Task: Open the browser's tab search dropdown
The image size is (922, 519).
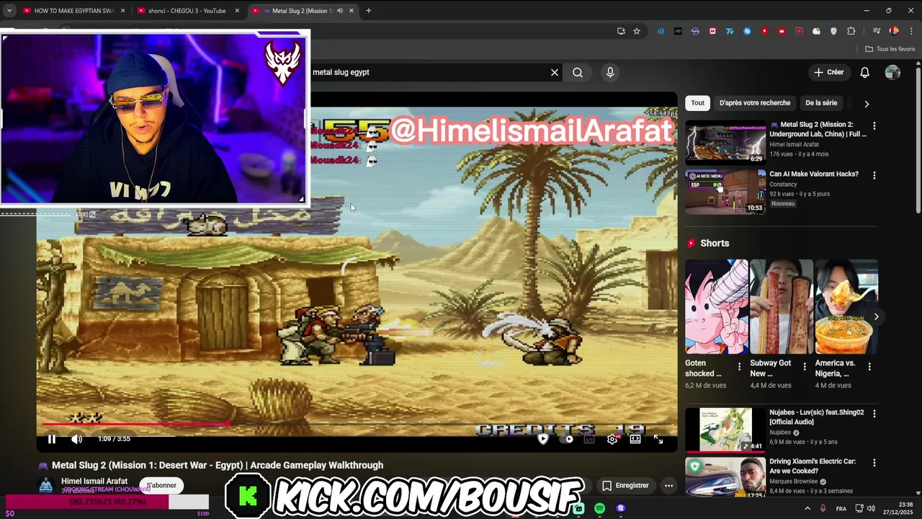Action: pos(9,11)
